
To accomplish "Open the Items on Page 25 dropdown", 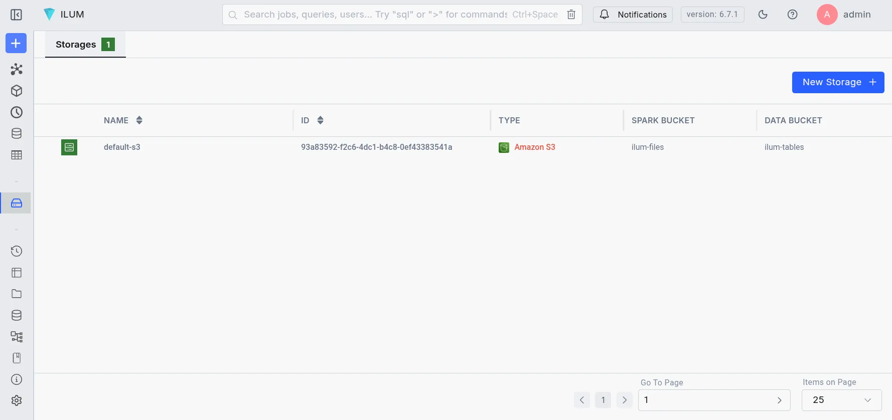I will coord(842,400).
